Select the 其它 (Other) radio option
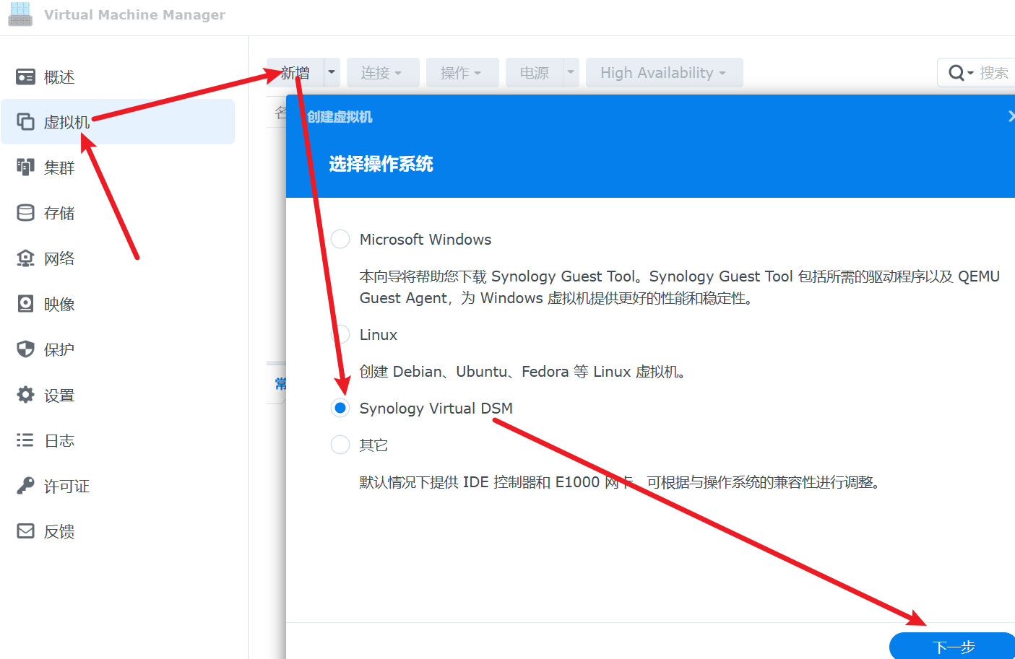 [x=340, y=445]
